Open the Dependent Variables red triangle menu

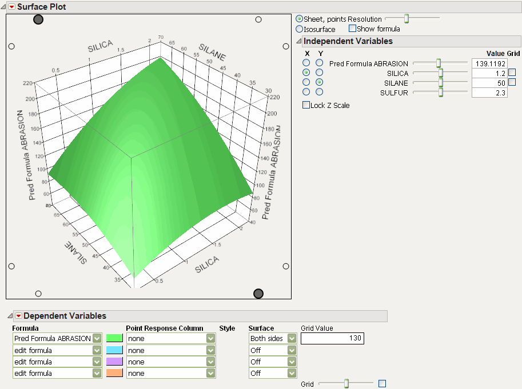[18, 316]
